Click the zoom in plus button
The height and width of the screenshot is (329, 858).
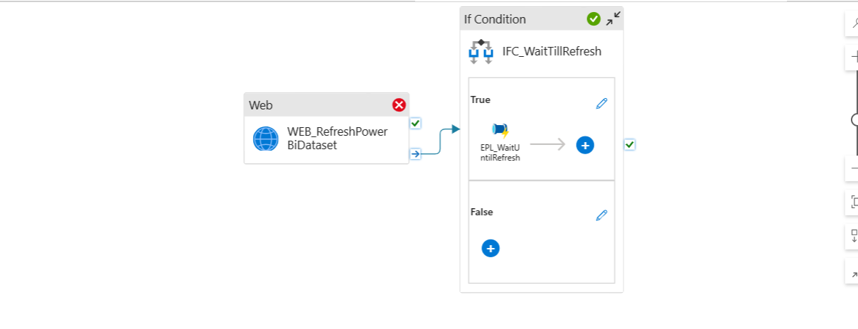point(853,58)
